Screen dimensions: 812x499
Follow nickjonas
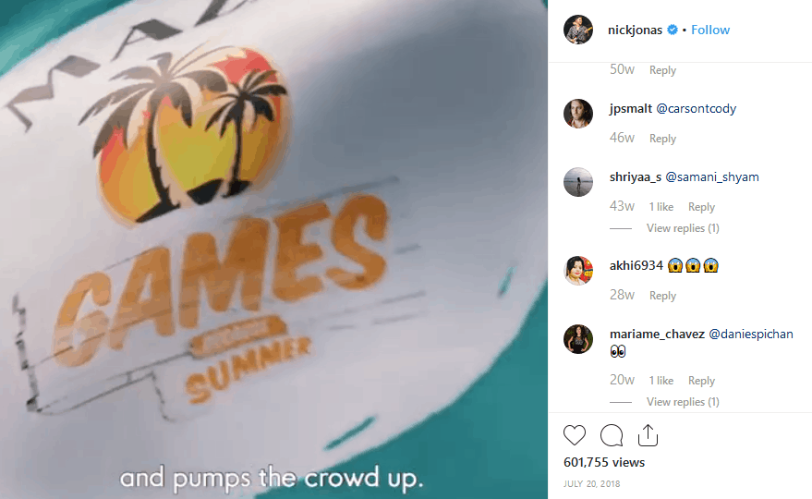(710, 30)
